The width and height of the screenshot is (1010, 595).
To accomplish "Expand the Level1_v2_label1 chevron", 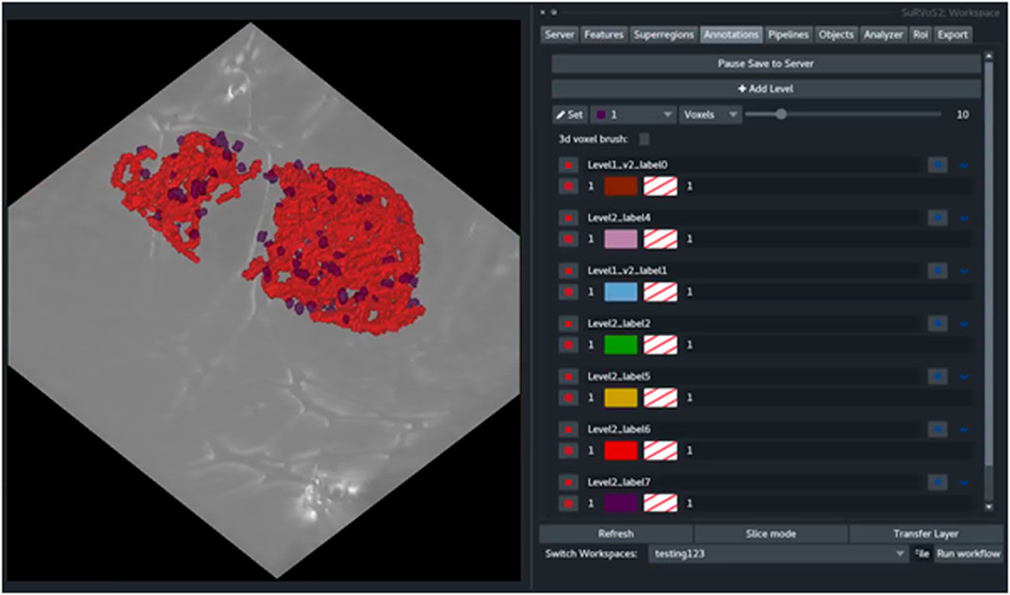I will (964, 271).
